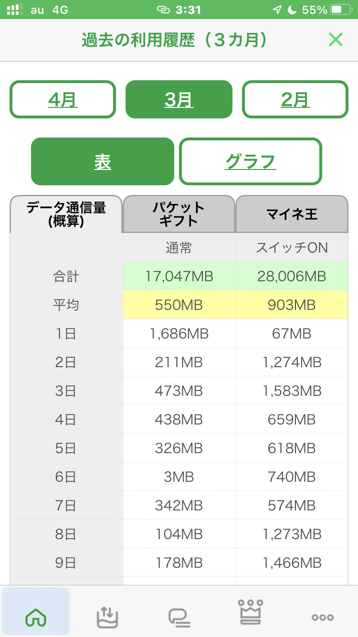Tap the 合計 通常 17,047MB cell

click(x=179, y=276)
